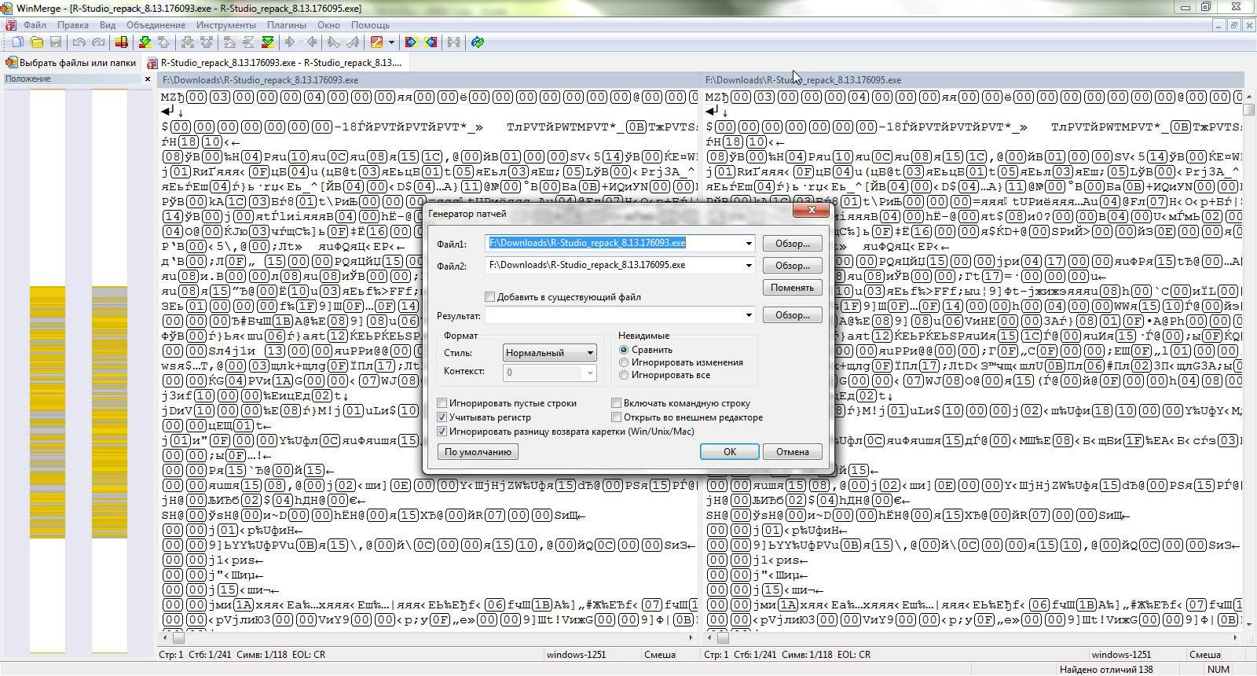The height and width of the screenshot is (676, 1257).
Task: Click the Options wrench toolbar icon
Action: tap(377, 42)
